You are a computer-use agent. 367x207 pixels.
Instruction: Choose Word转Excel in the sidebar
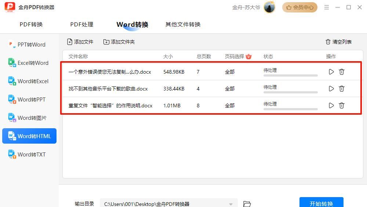29,81
